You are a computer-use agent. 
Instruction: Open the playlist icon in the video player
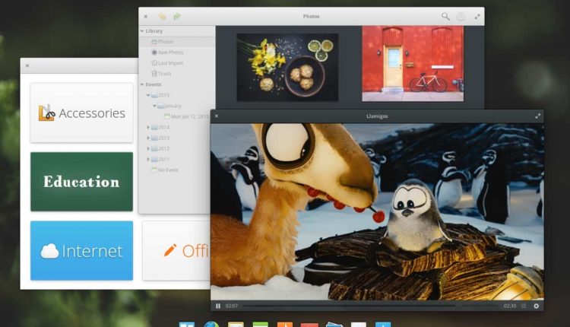[524, 306]
